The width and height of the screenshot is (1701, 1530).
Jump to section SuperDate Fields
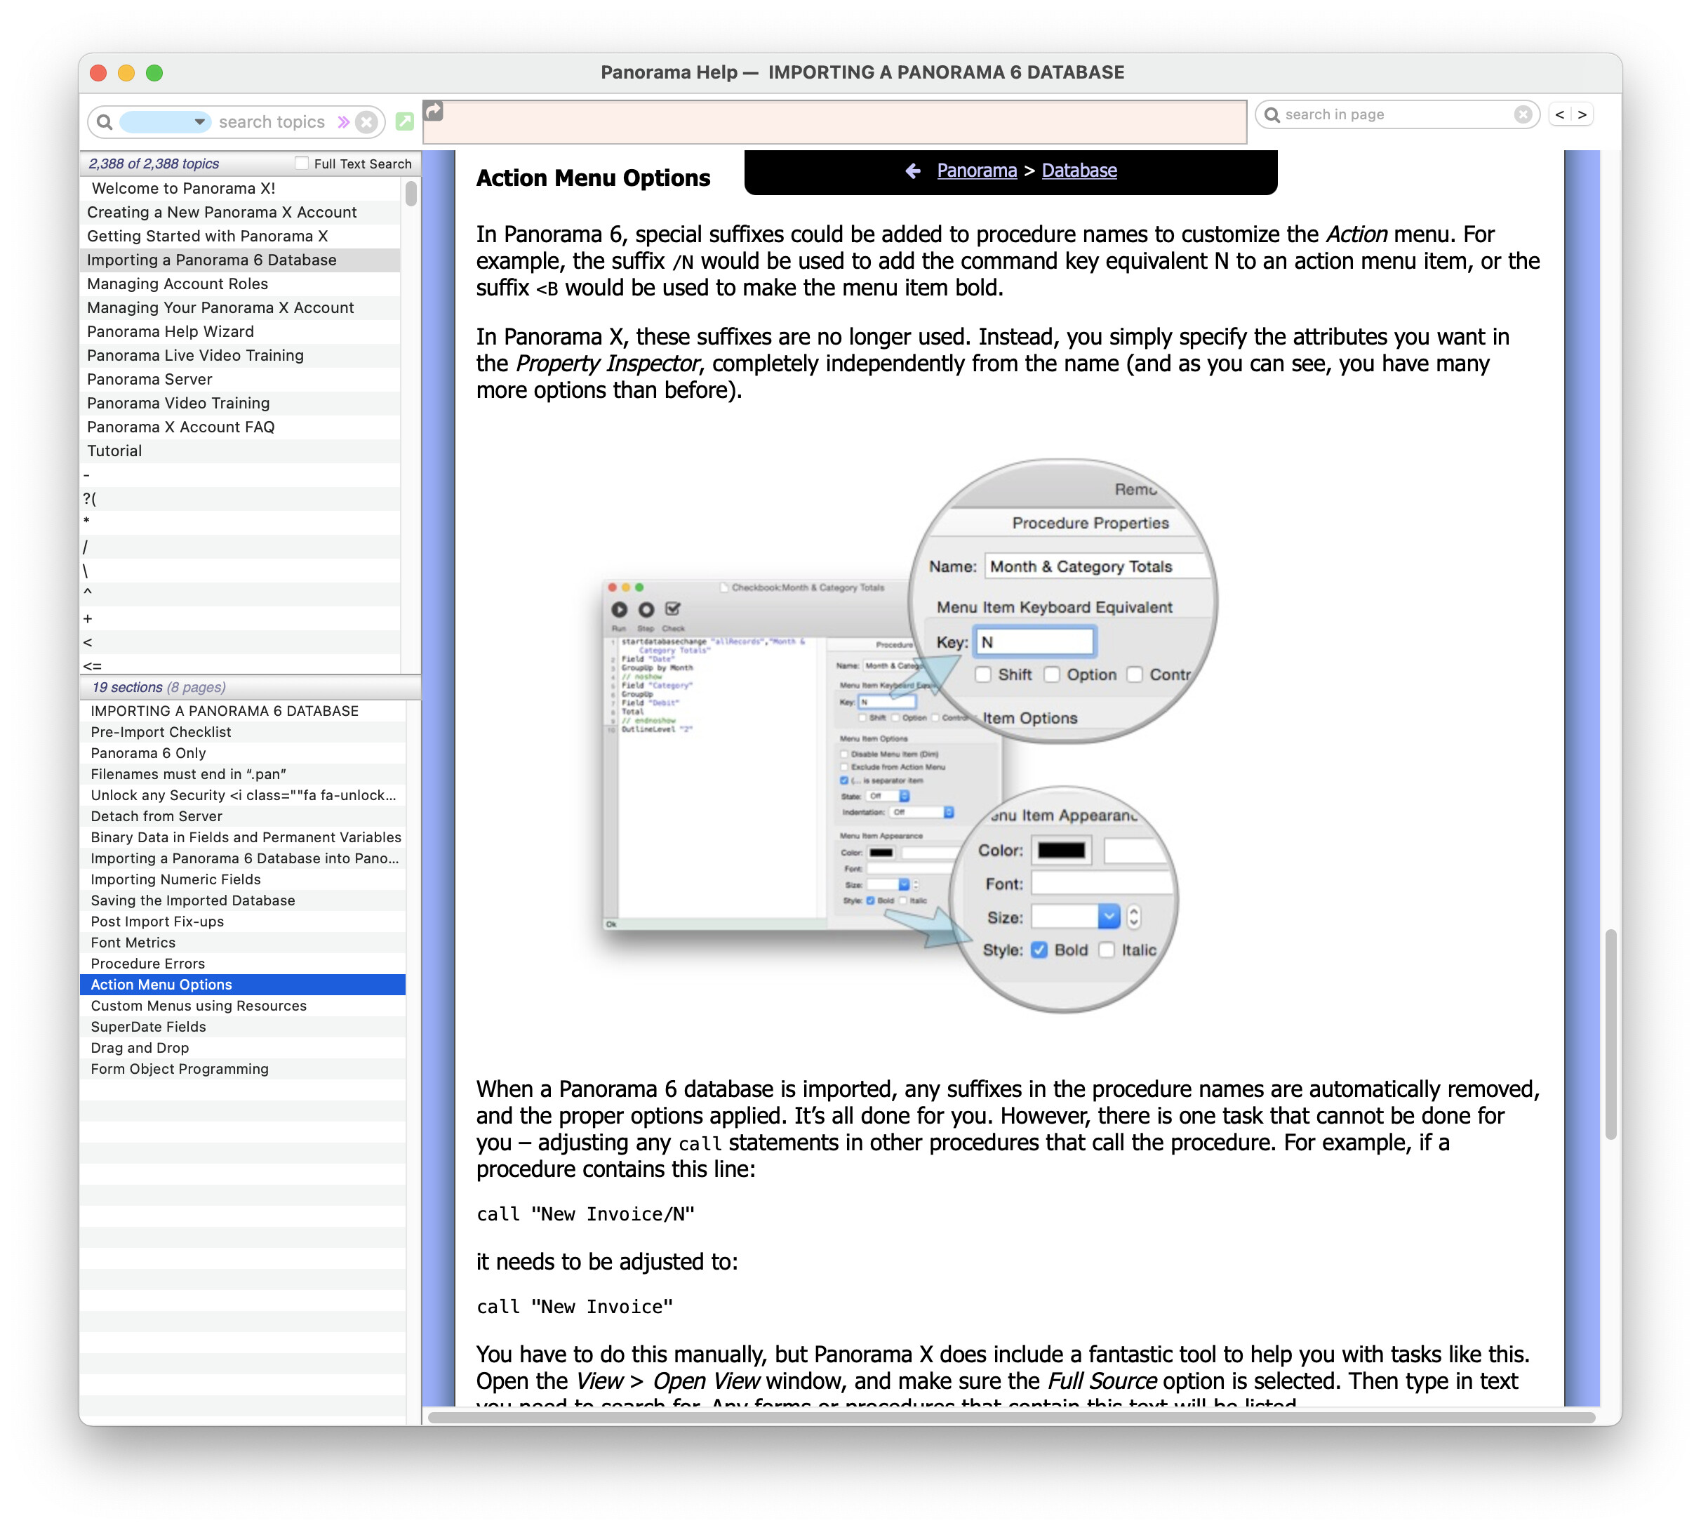243,1027
